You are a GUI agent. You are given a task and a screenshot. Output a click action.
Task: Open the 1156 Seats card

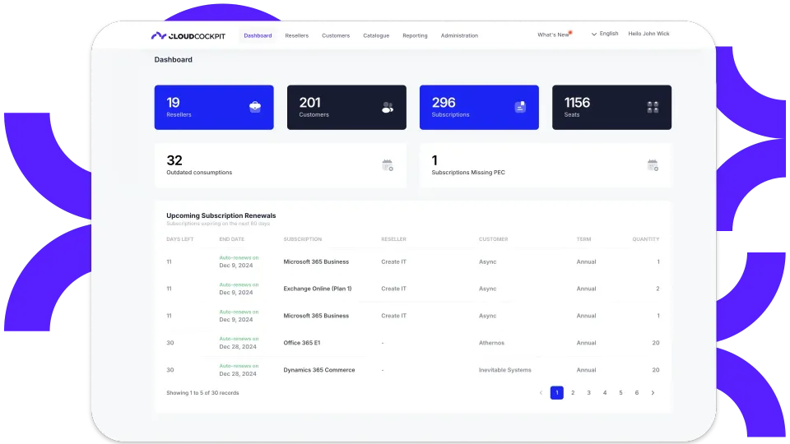[611, 107]
